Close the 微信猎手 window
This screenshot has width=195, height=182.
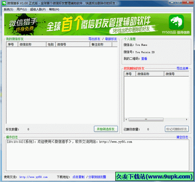188,2
